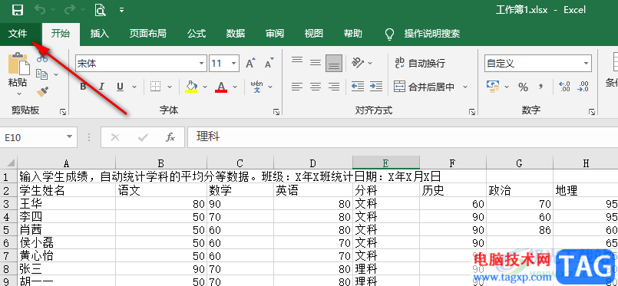Open the Customize Quick Access Toolbar arrow
Screen dimensions: 618x286
[x=122, y=10]
